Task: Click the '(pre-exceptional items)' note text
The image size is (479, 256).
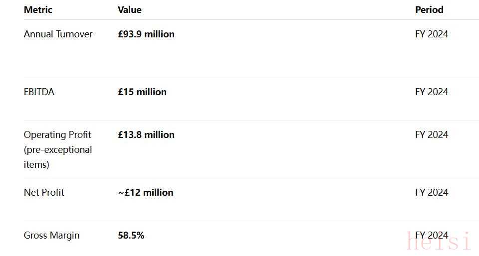Action: [x=58, y=157]
